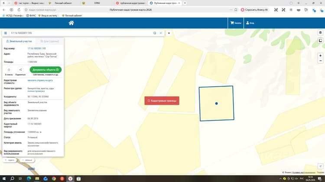
Task: Click the Yandex terms of use link
Action: coord(304,173)
